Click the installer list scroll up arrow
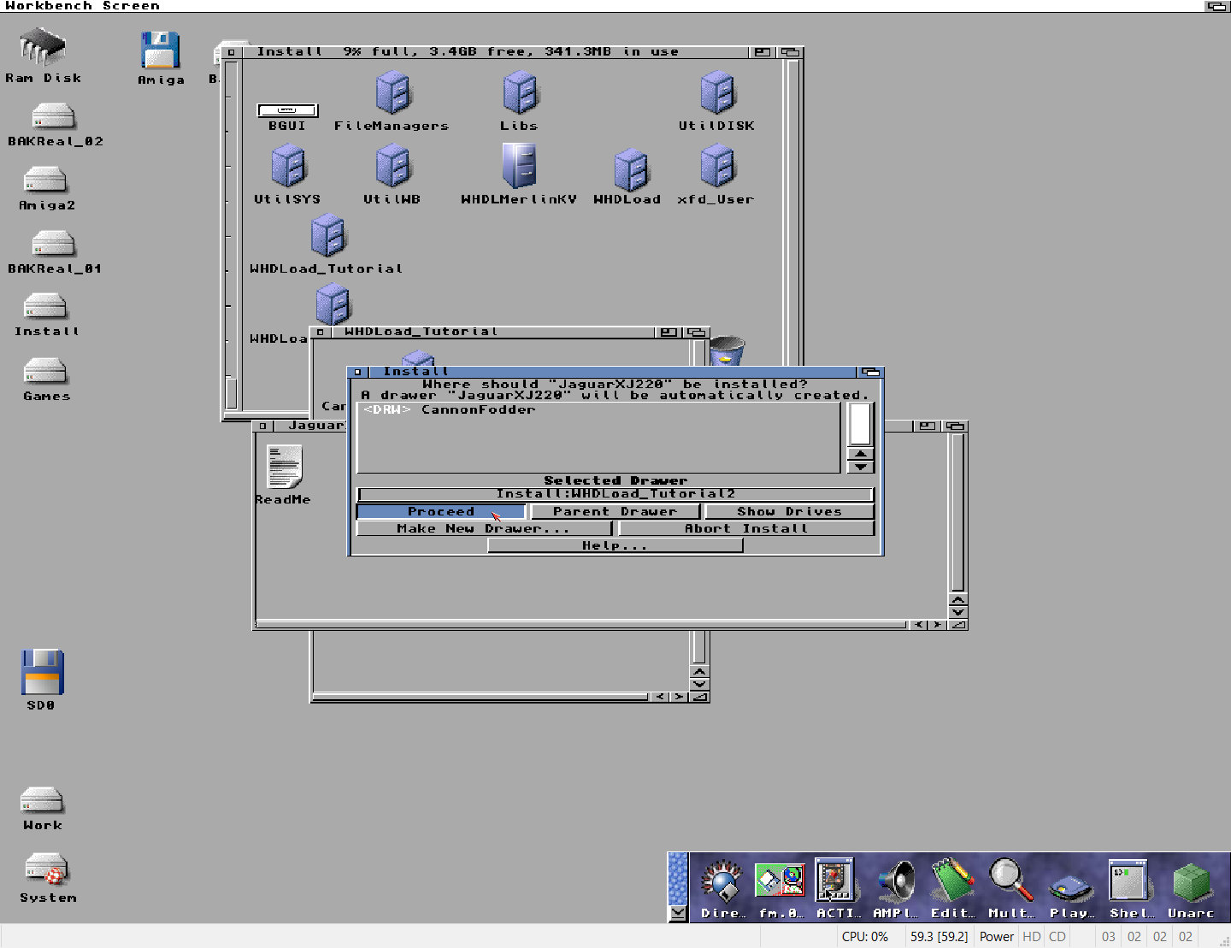Screen dimensions: 1231x948 pos(860,454)
